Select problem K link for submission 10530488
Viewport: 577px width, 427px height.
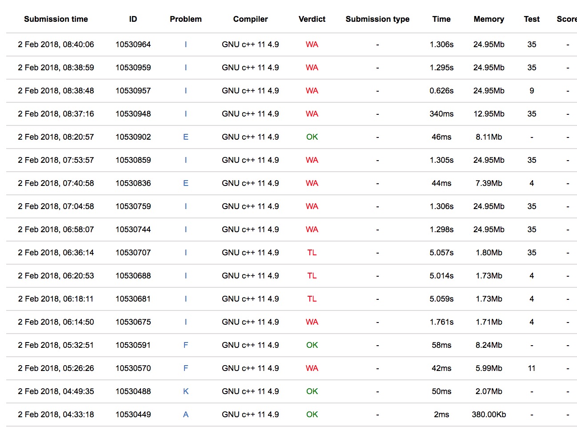186,391
